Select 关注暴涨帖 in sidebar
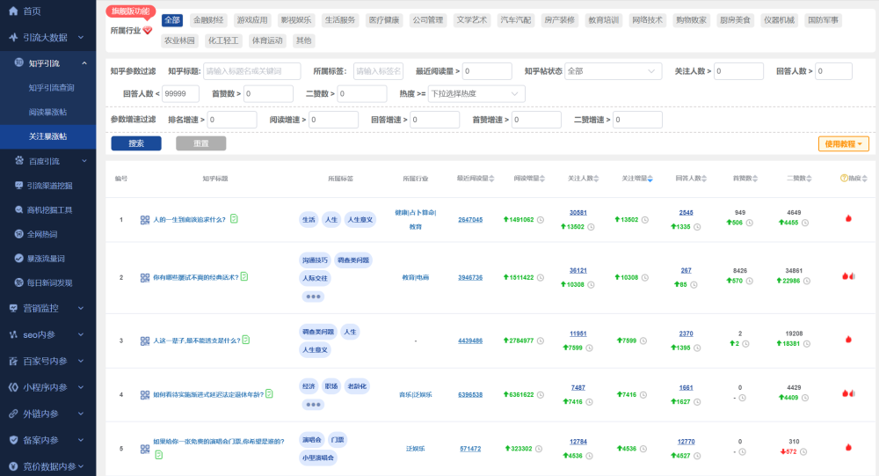The height and width of the screenshot is (476, 879). tap(47, 136)
